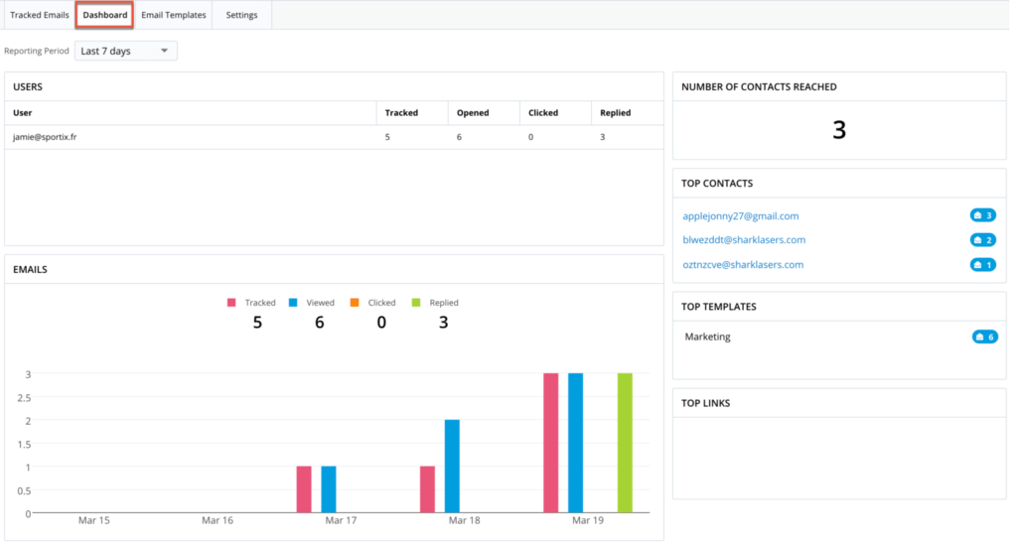This screenshot has width=1017, height=543.
Task: Click the badge showing 3 for applejonny27
Action: tap(982, 215)
